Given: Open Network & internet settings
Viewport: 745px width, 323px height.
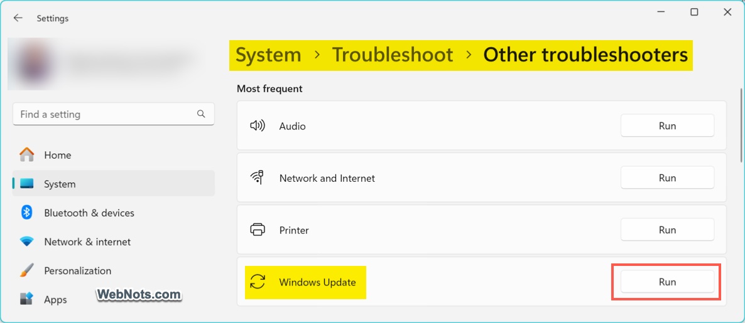Looking at the screenshot, I should pyautogui.click(x=114, y=241).
